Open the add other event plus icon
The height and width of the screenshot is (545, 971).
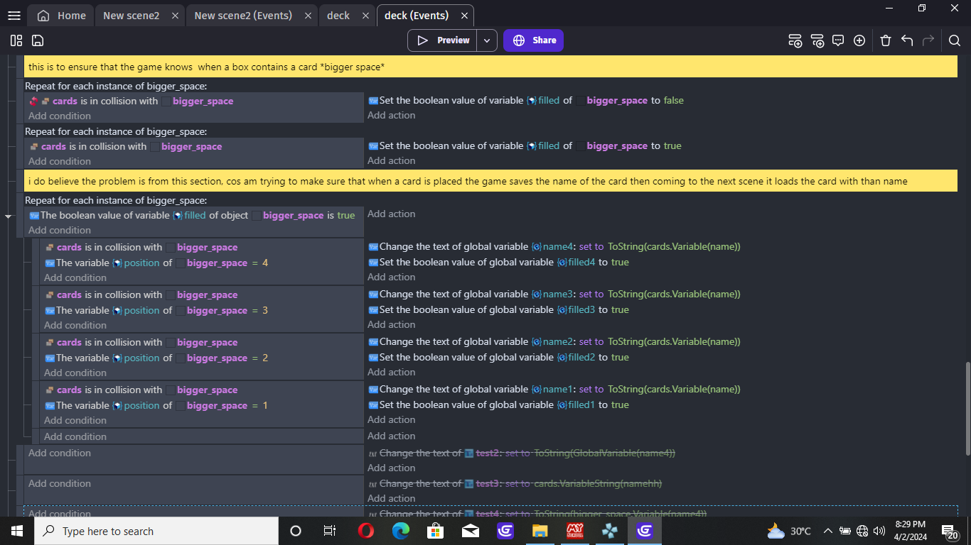[859, 40]
